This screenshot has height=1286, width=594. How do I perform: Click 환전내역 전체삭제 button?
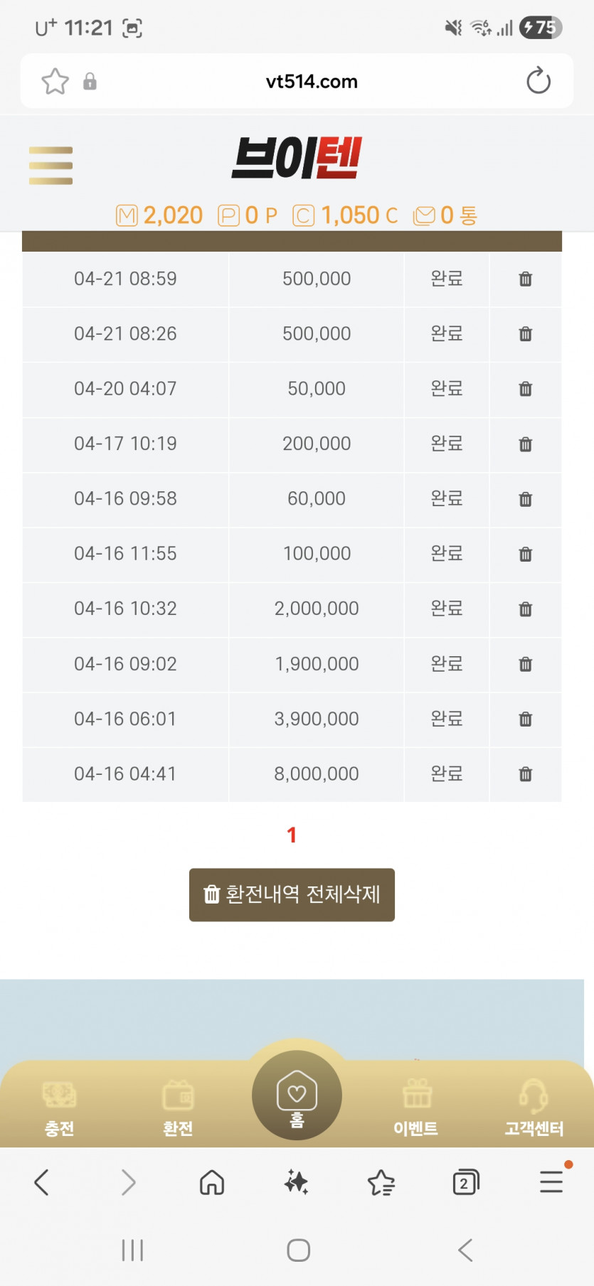coord(292,894)
